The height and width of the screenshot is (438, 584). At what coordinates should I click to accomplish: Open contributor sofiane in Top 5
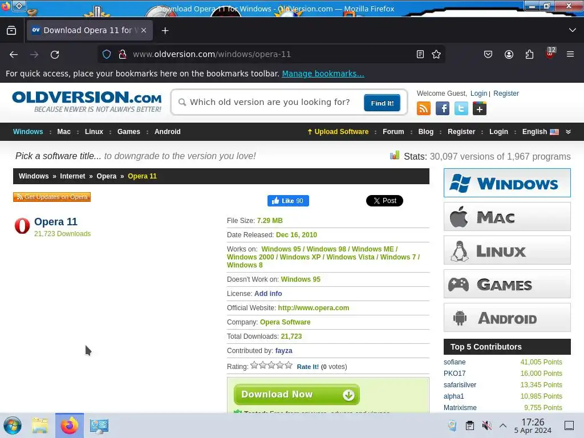(x=455, y=362)
